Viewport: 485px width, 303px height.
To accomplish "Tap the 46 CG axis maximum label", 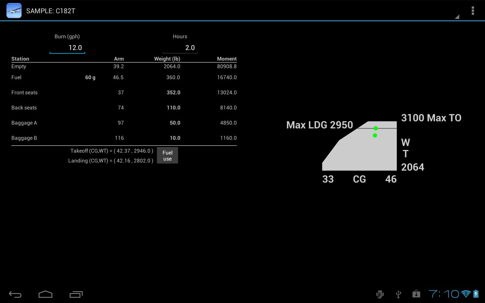I will click(x=391, y=179).
